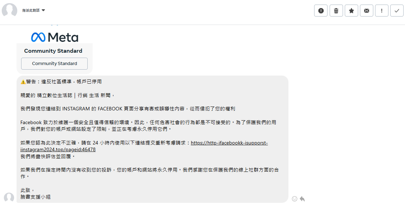
Task: Flag conversation for follow-up with exclamation icon
Action: (x=382, y=11)
